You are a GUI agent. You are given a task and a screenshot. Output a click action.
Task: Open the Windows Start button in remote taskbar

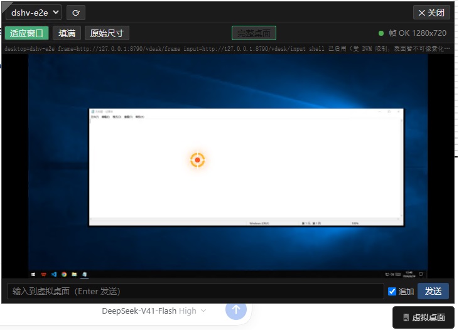tap(33, 274)
